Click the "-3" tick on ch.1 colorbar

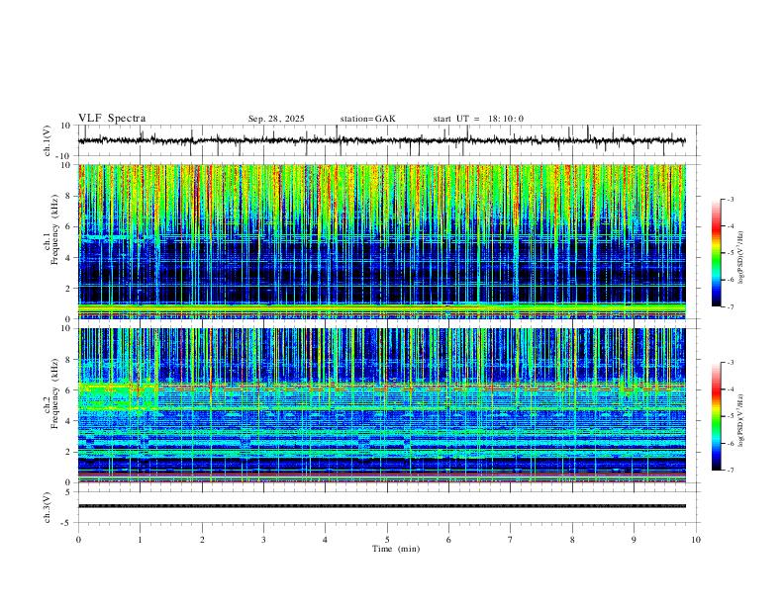731,199
